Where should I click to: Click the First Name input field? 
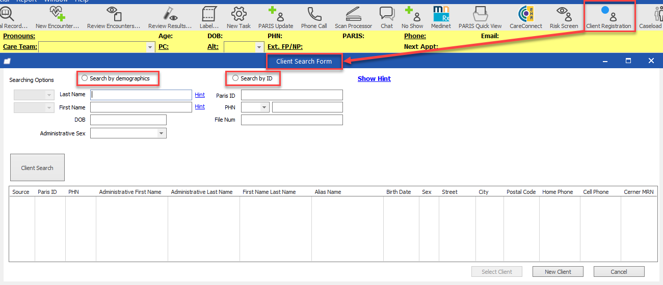click(x=141, y=107)
